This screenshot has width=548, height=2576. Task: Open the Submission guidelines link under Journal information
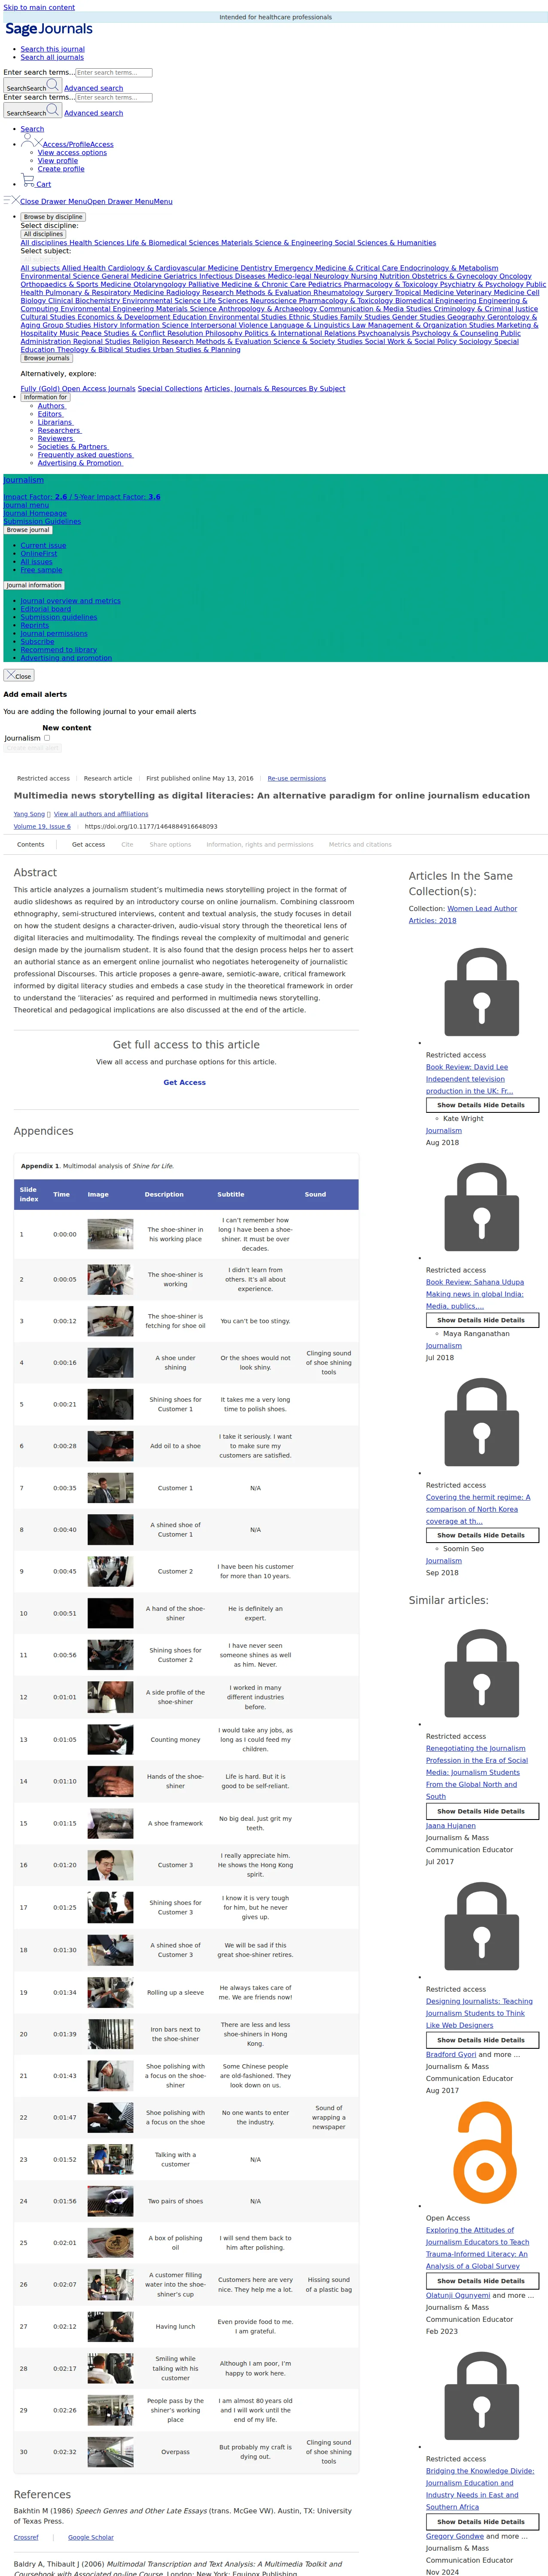click(x=59, y=617)
